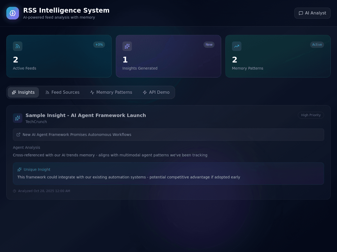Click the framework integration insight text

pos(129,177)
